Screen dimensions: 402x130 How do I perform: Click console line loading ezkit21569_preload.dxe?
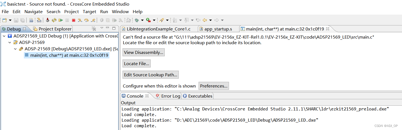click(x=255, y=109)
